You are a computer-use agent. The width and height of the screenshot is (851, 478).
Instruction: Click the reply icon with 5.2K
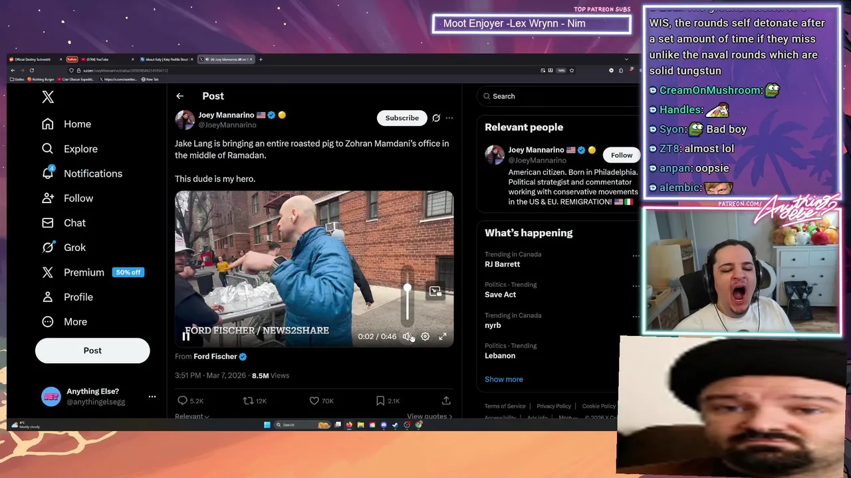(182, 400)
